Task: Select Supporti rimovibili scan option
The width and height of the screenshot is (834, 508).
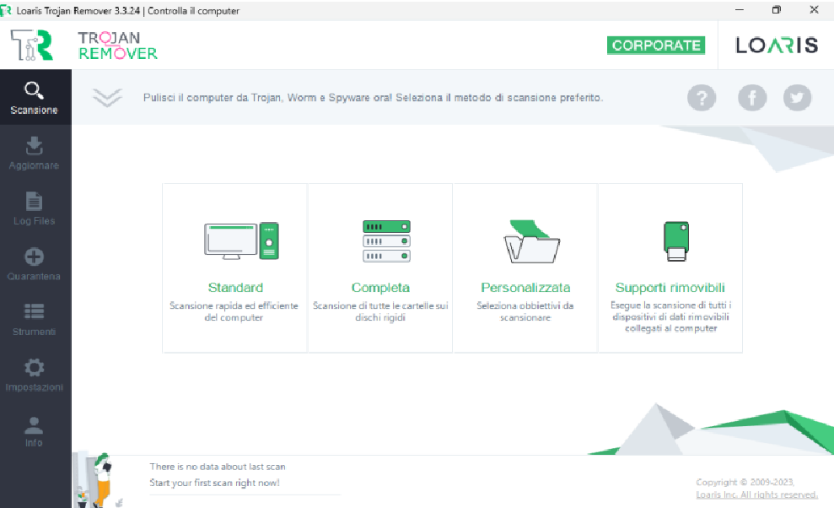Action: pyautogui.click(x=670, y=267)
